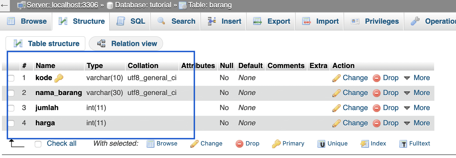
Task: Expand the More dropdown for kode row
Action: (417, 78)
